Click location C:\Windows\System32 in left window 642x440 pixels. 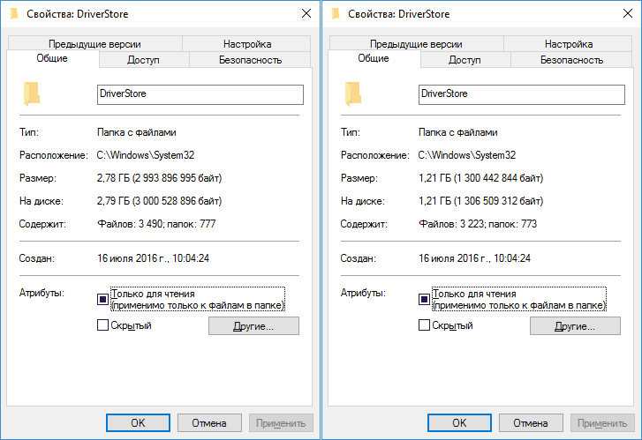146,155
